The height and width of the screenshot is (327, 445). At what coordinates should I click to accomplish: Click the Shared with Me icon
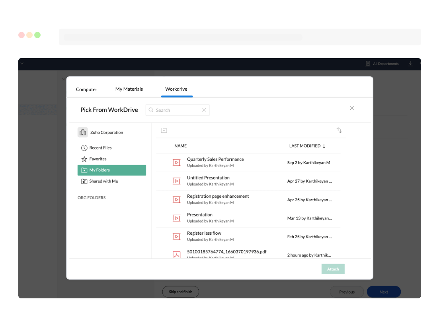click(x=84, y=181)
